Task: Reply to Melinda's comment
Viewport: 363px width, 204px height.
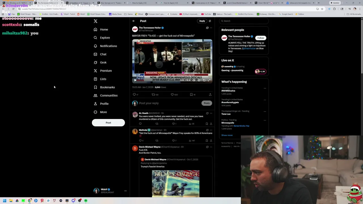Action: point(140,141)
